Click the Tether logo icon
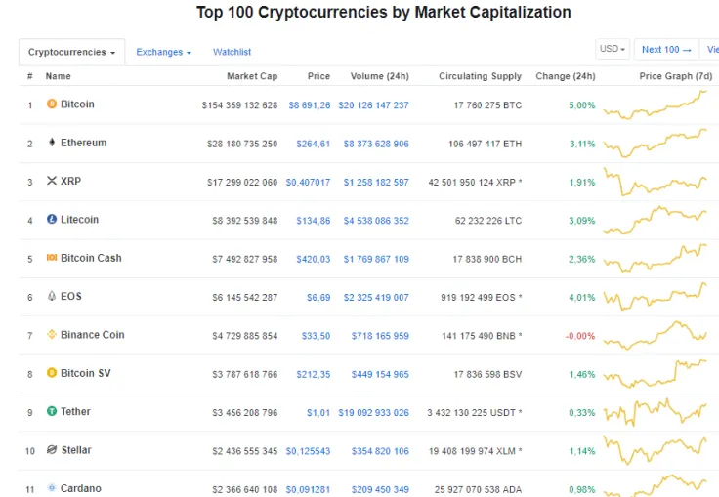Viewport: 719px width, 497px height. click(52, 412)
